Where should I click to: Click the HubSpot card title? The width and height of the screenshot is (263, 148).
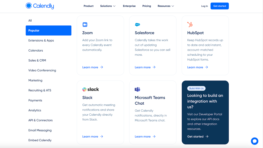(x=195, y=33)
